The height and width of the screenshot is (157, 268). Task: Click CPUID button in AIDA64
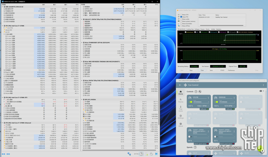click(222, 70)
